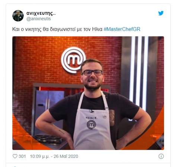The width and height of the screenshot is (177, 167).
Task: Click the 26 Μαΐ 2020 date
Action: 66,156
